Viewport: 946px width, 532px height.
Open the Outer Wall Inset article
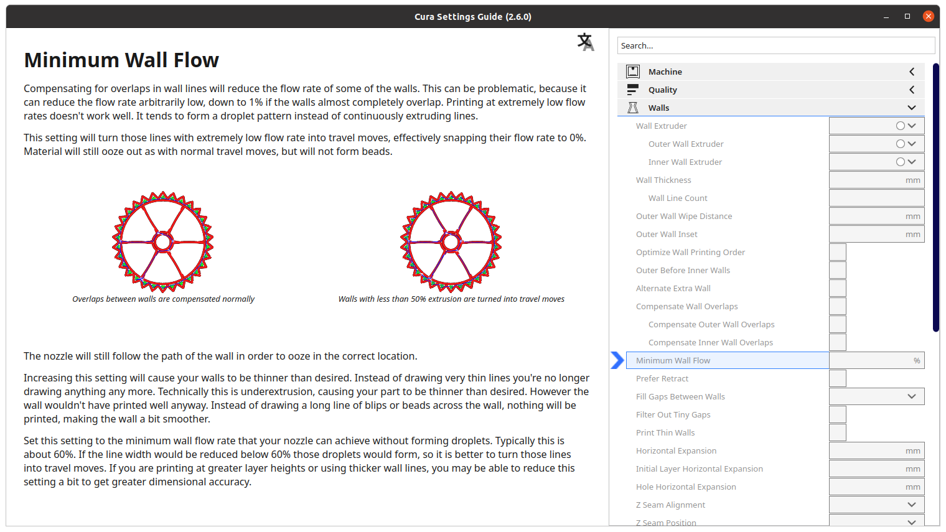coord(667,234)
